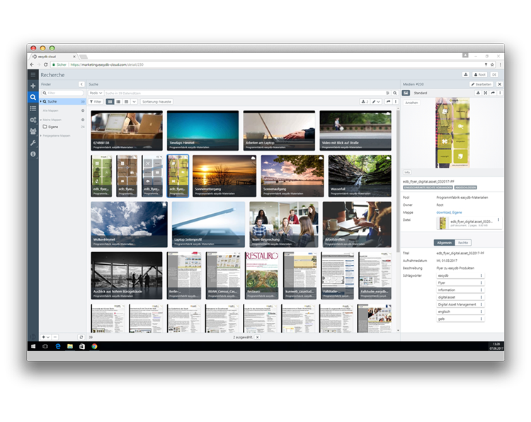The height and width of the screenshot is (422, 531).
Task: Toggle the image view icon beside Standard
Action: pyautogui.click(x=406, y=93)
